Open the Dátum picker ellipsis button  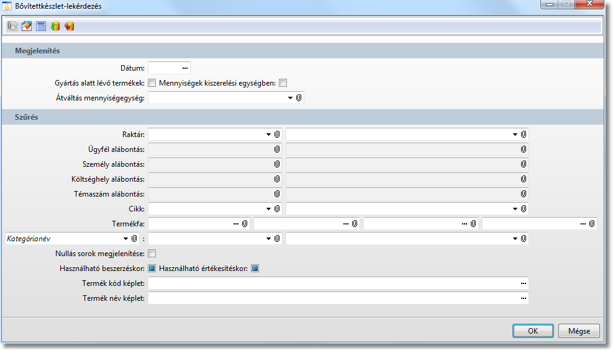[185, 68]
